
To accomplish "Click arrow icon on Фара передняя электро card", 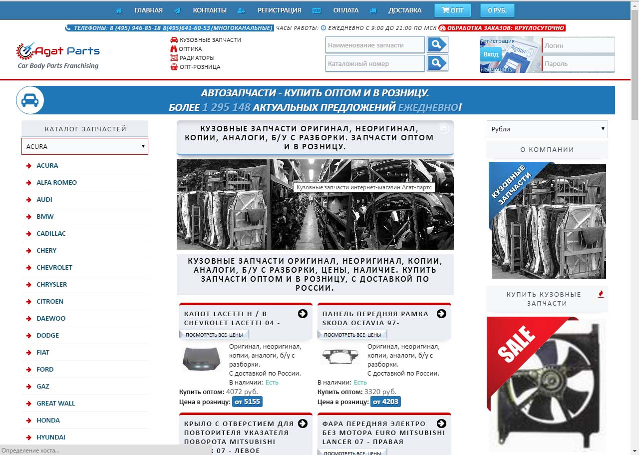I will click(x=441, y=424).
